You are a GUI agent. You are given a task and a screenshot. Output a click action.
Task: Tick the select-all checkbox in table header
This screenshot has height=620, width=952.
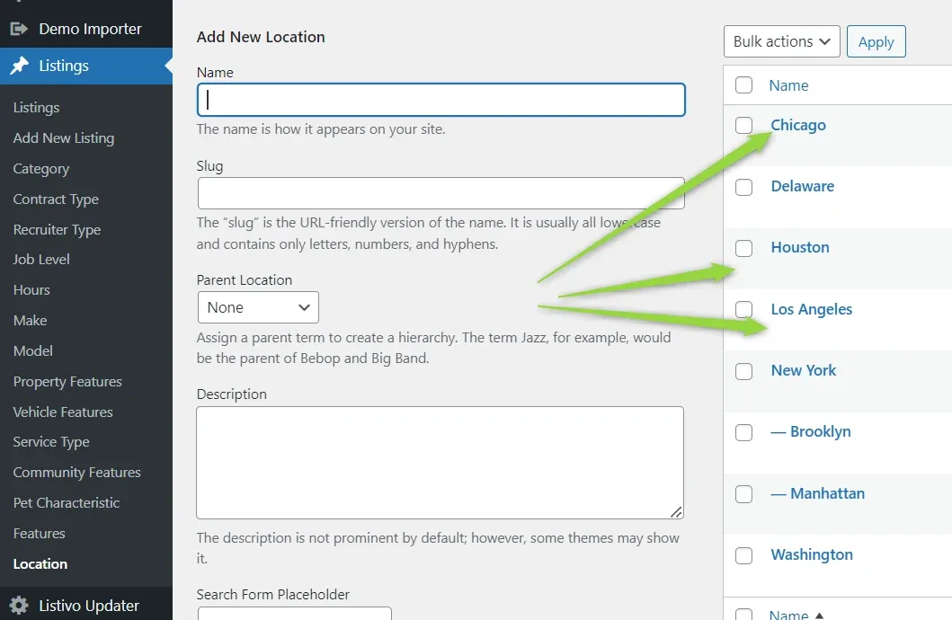pos(743,85)
